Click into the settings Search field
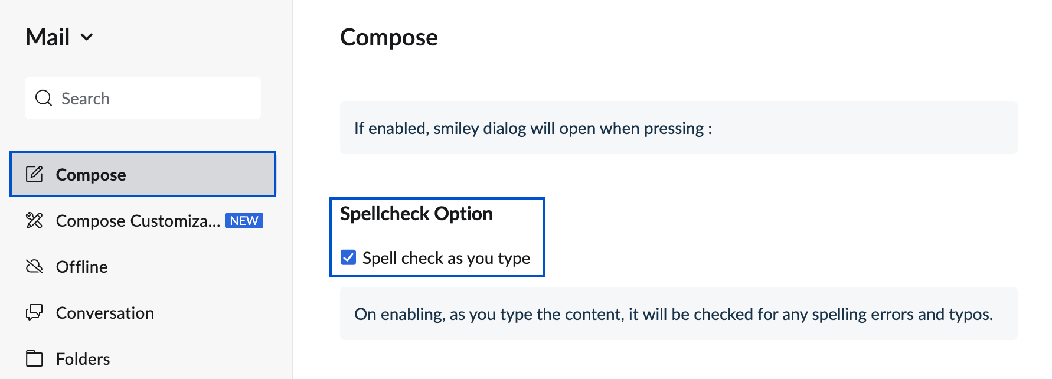 [x=153, y=98]
